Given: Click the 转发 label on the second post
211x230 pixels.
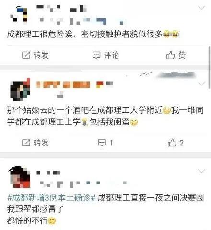Looking at the screenshot, I should point(41,143).
